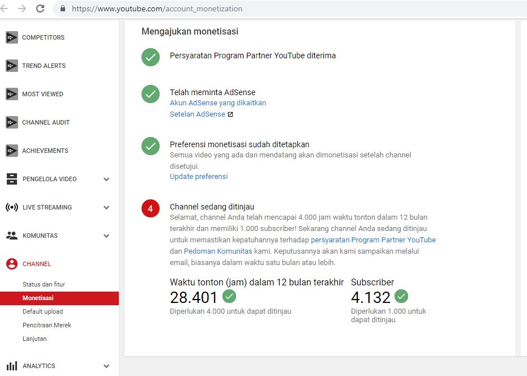
Task: Open the Most Viewed menu item
Action: coord(42,94)
